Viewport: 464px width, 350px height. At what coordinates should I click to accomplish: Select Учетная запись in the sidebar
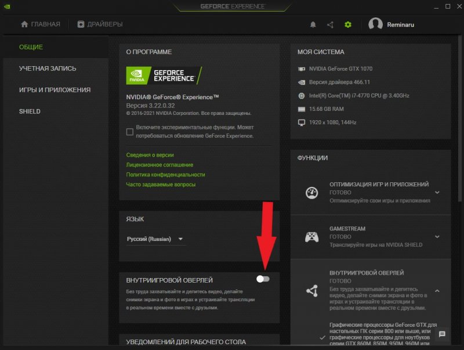click(48, 68)
